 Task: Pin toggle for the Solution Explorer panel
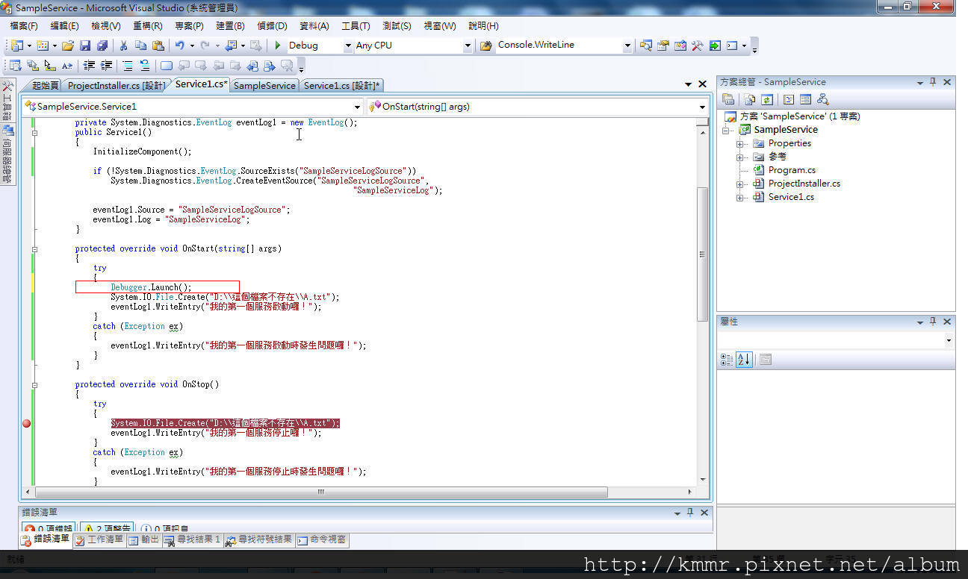coord(933,82)
